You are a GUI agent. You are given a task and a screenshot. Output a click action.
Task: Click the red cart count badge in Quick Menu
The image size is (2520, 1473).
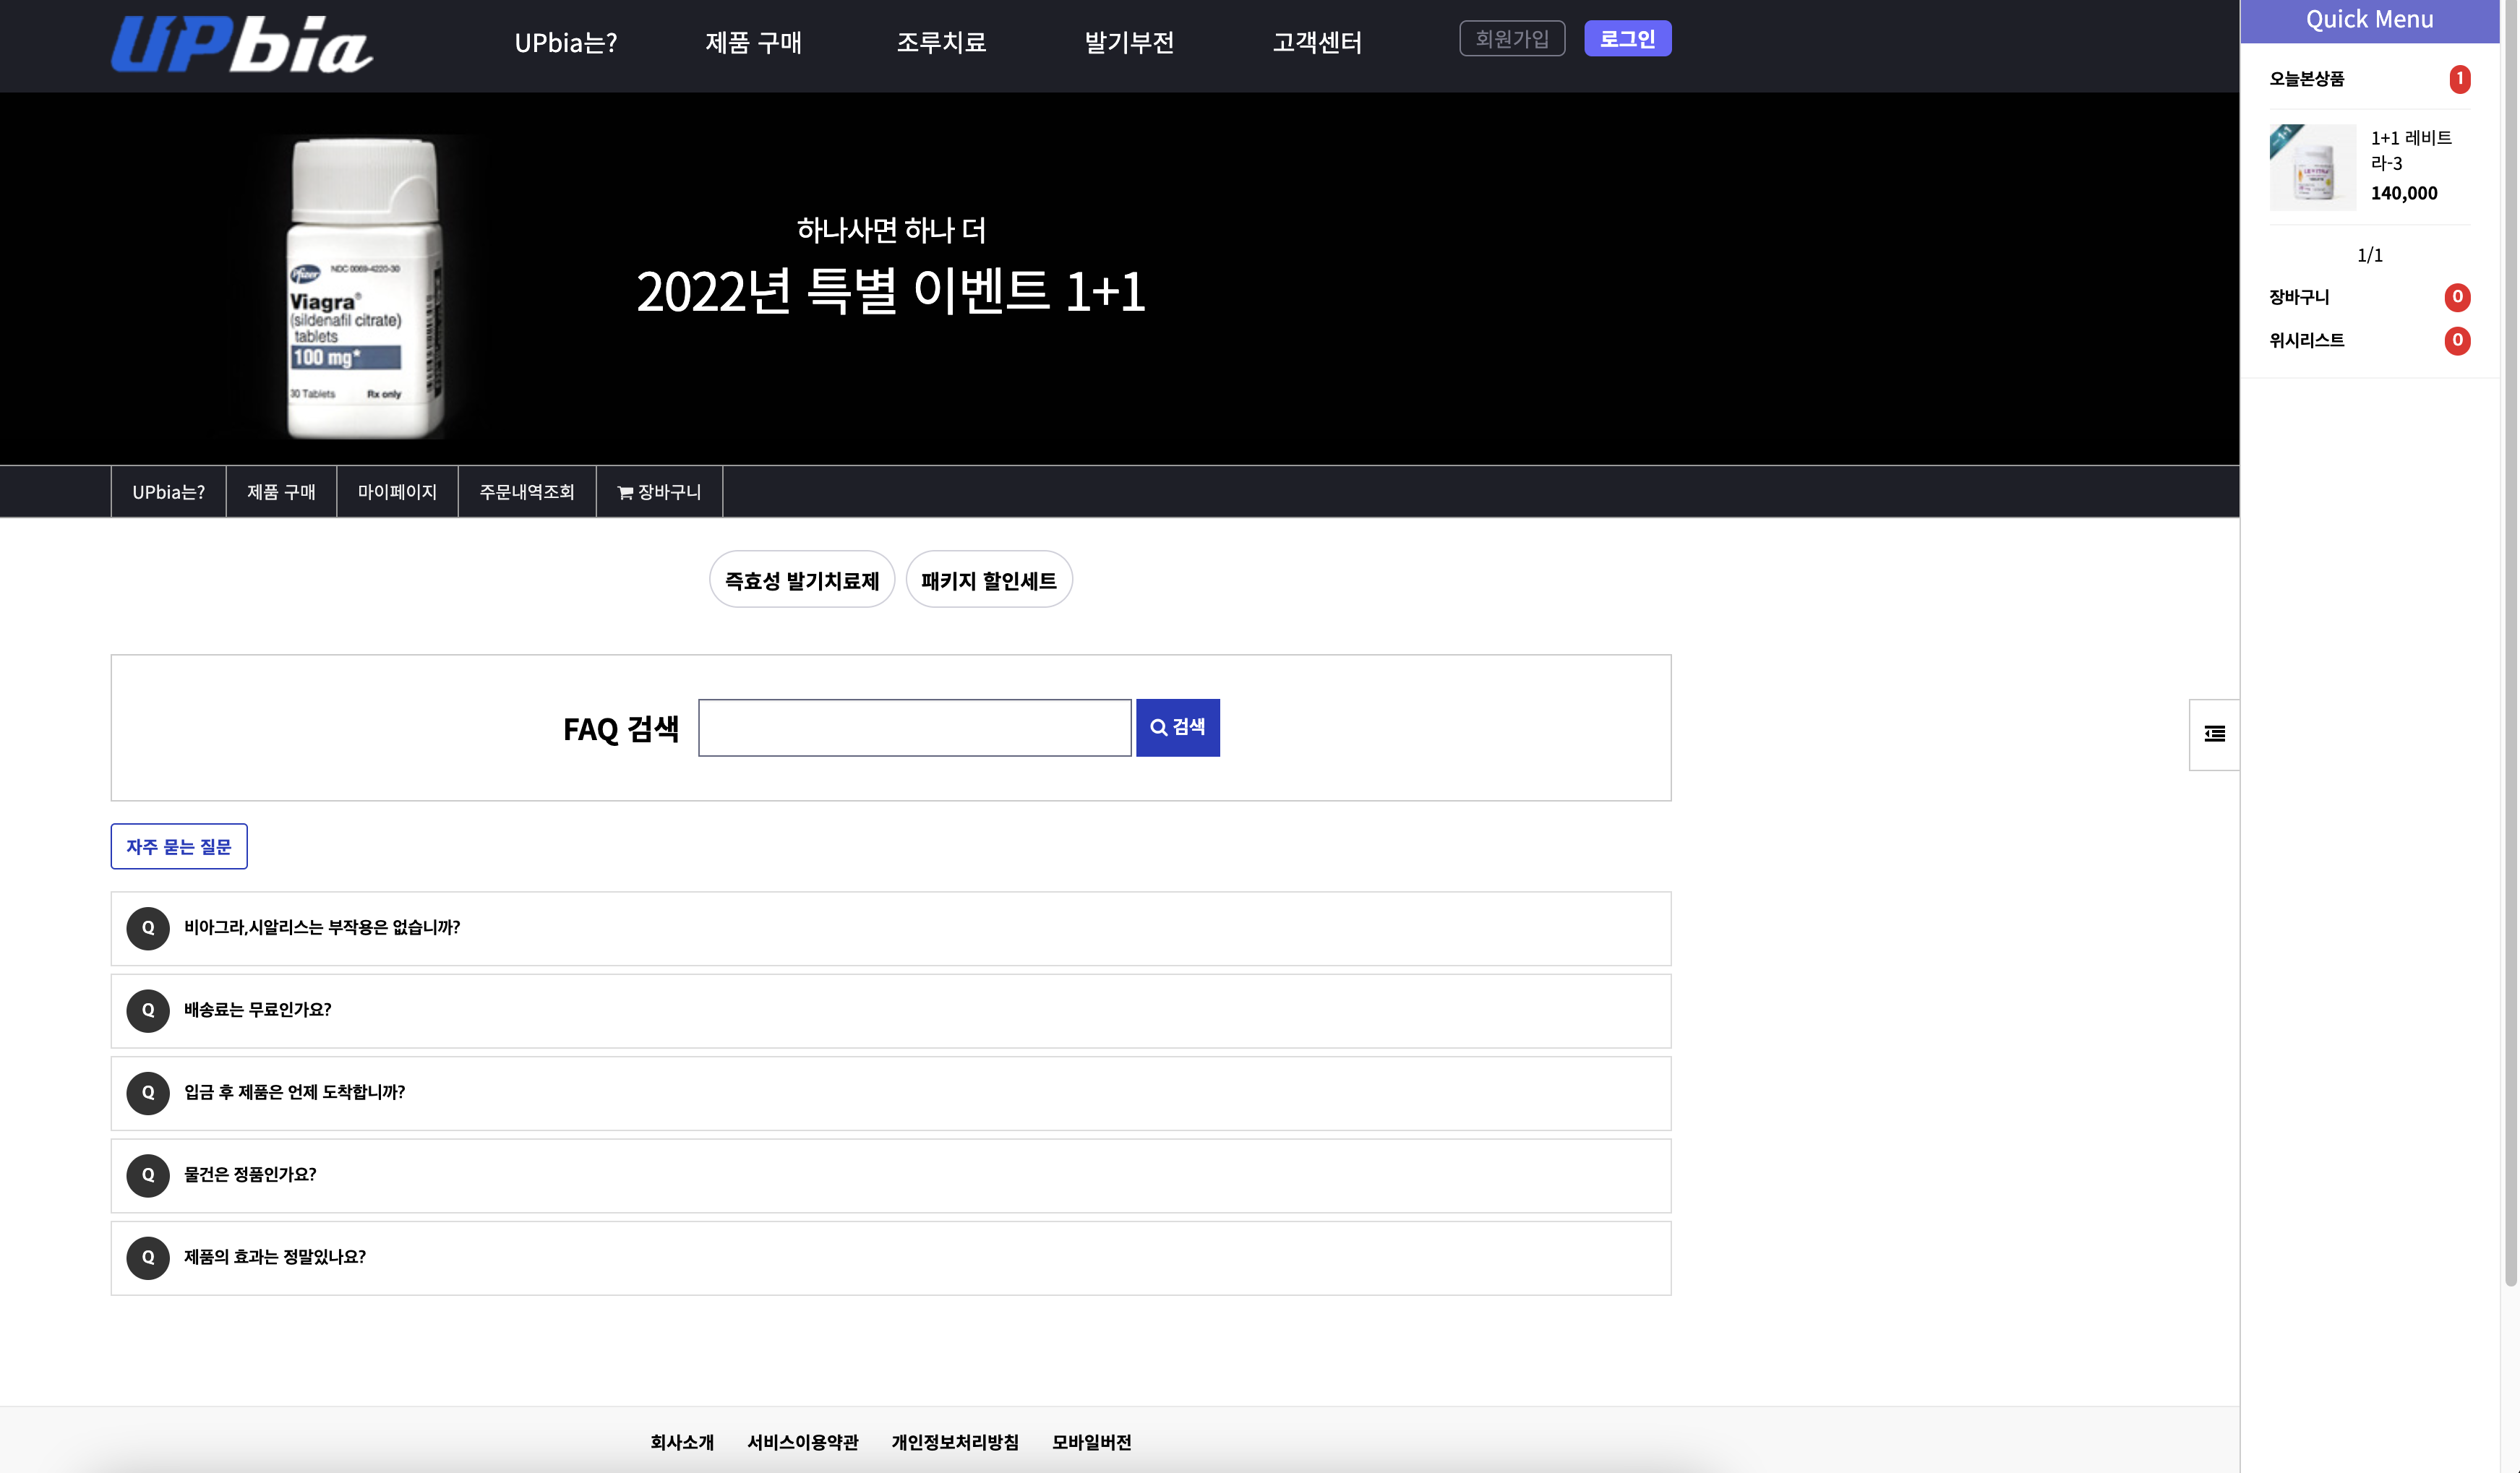(x=2457, y=297)
